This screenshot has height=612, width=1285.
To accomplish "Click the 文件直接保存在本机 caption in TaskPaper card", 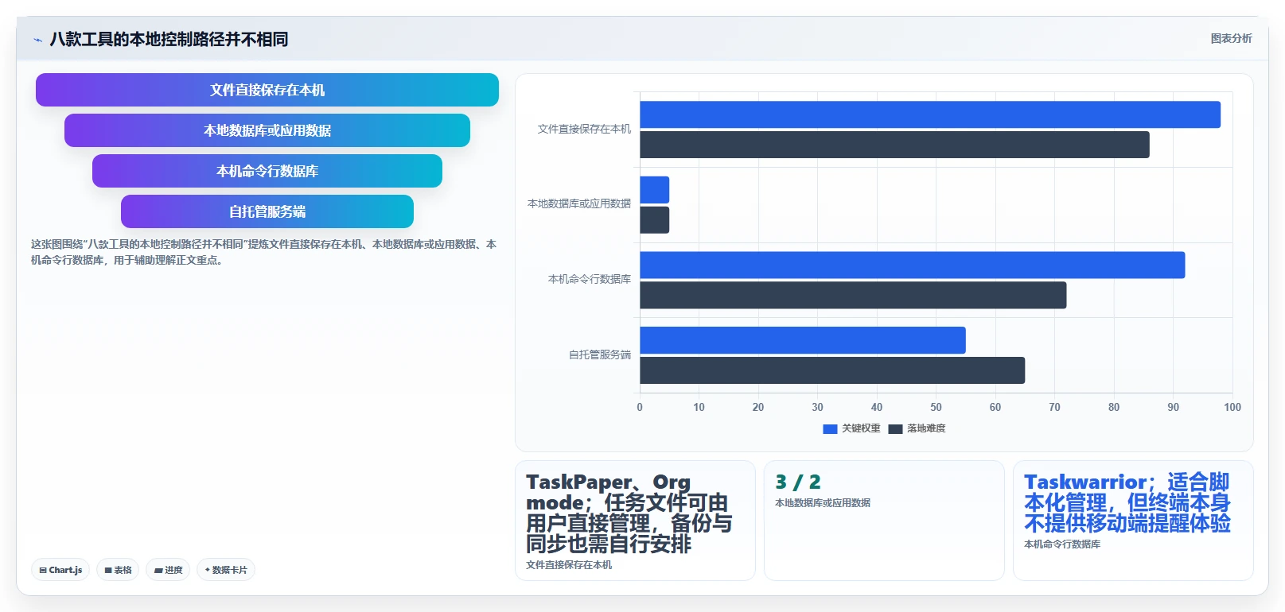I will [x=569, y=565].
